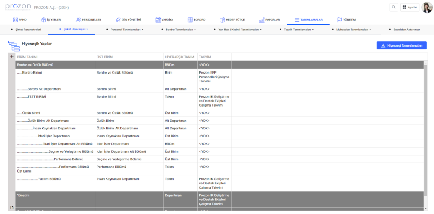The image size is (434, 214).
Task: Click the PANO dashboard icon
Action: click(15, 20)
